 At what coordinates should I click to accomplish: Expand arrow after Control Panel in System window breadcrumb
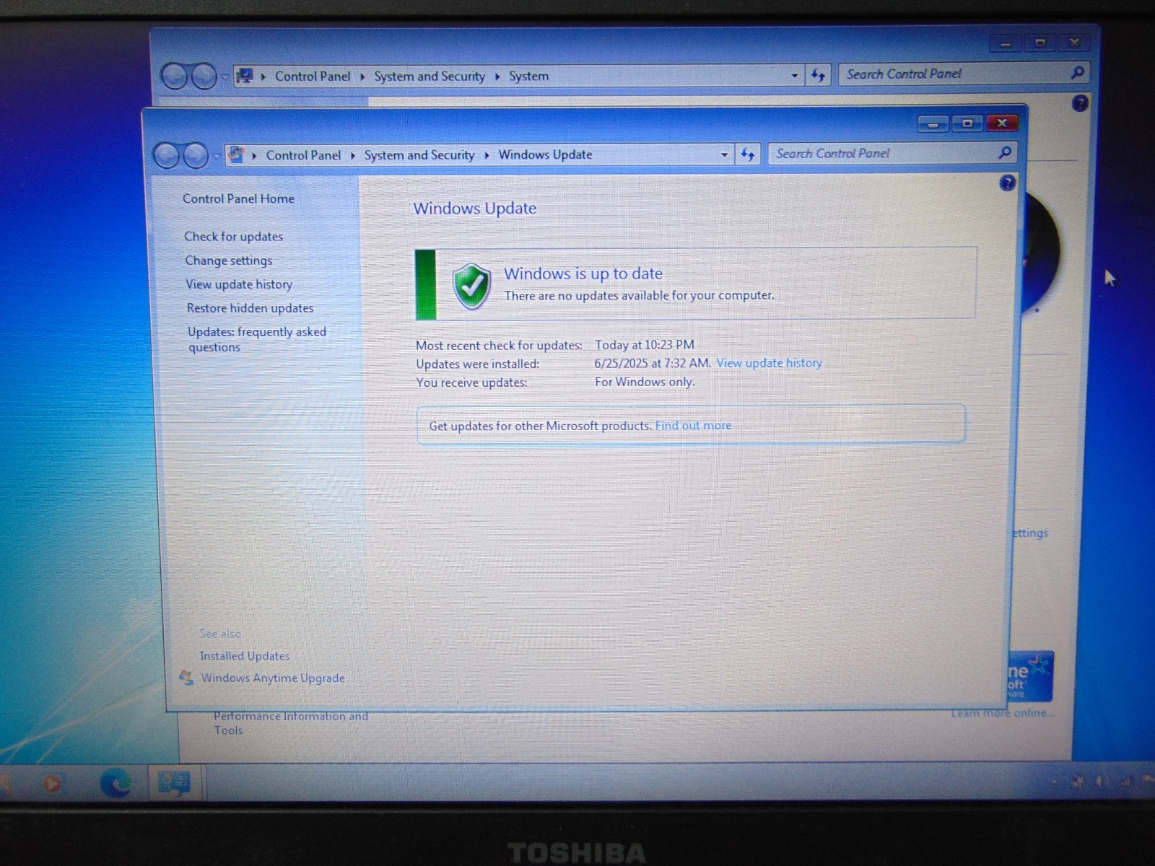362,76
